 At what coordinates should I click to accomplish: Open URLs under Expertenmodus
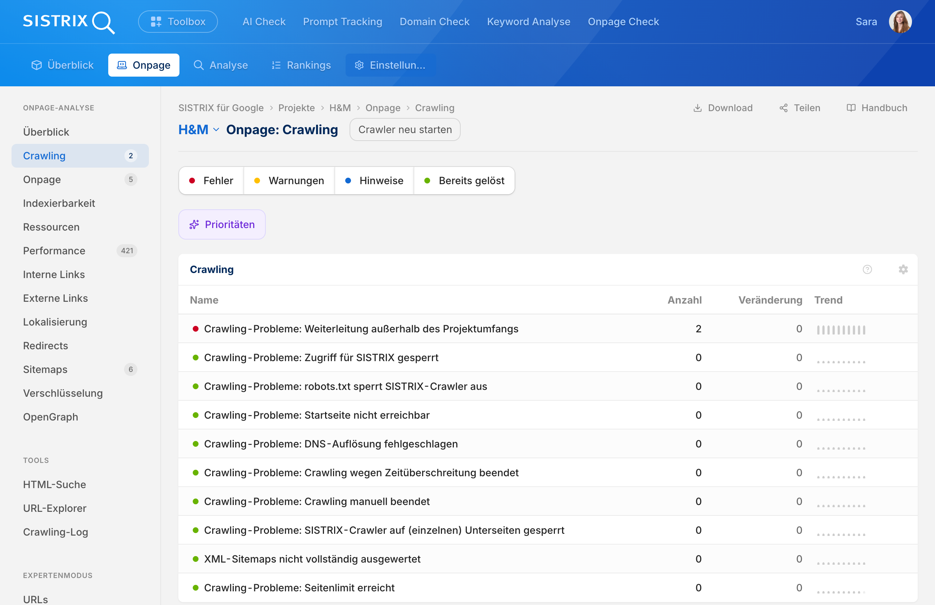click(x=80, y=600)
